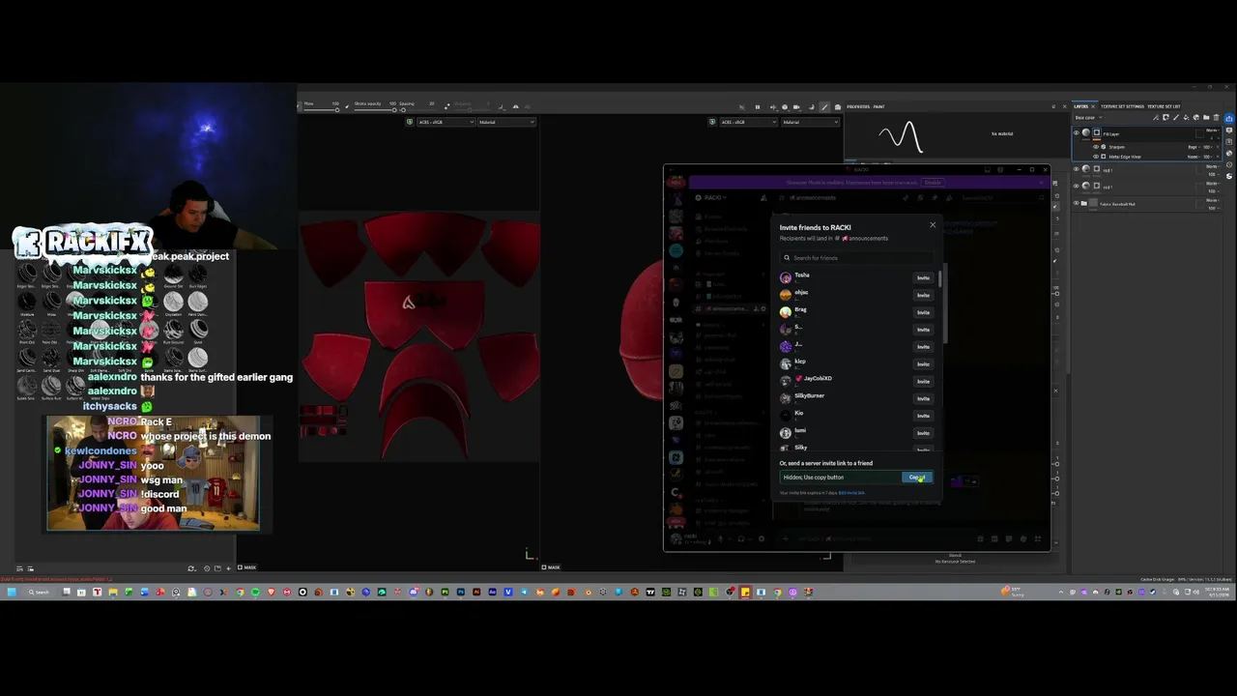
Task: Select the Fill Layer mask thumbnail
Action: pos(1097,132)
